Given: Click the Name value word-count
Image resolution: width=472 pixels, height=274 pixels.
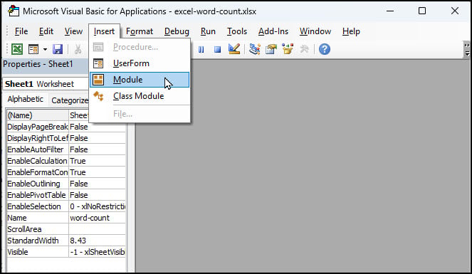Looking at the screenshot, I should click(98, 218).
